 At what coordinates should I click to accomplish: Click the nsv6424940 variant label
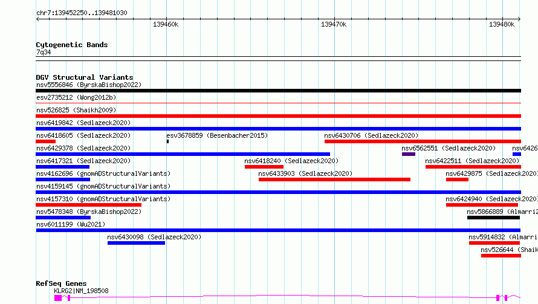tap(491, 199)
